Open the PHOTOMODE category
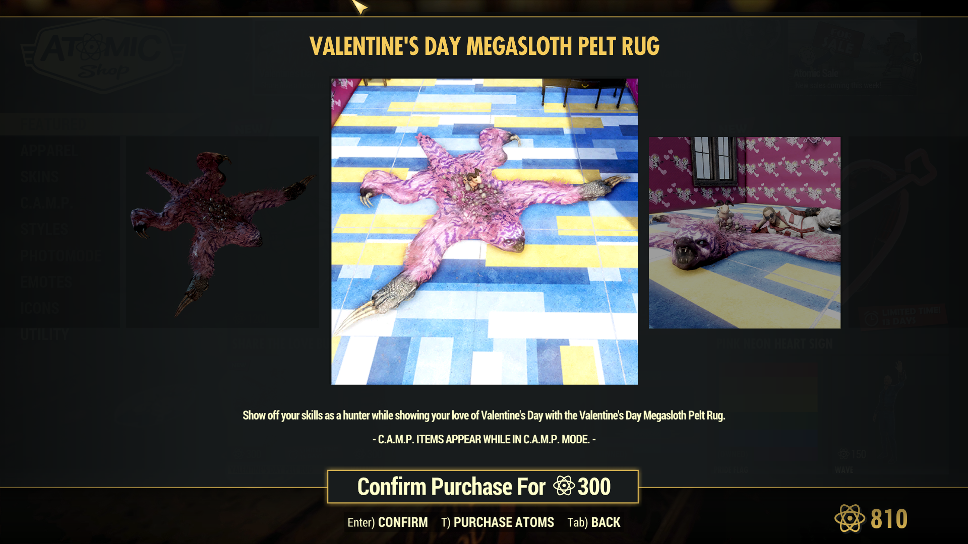The image size is (968, 544). (60, 255)
